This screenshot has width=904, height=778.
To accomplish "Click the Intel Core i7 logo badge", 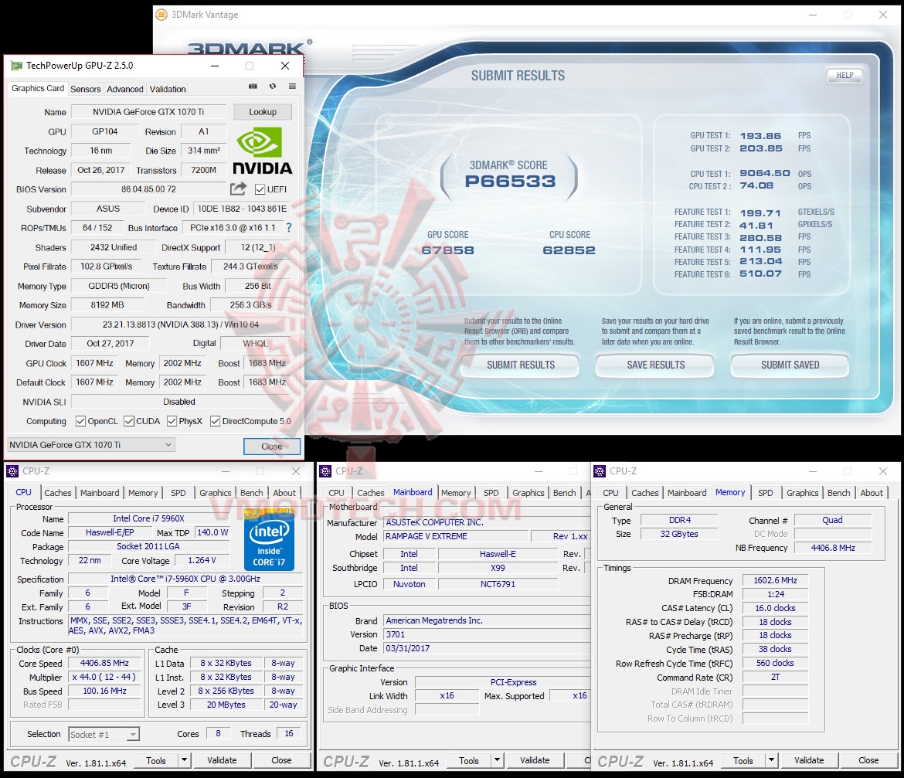I will coord(269,540).
